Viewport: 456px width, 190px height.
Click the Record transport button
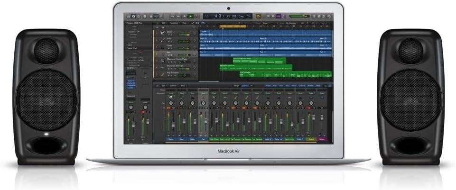tap(196, 17)
